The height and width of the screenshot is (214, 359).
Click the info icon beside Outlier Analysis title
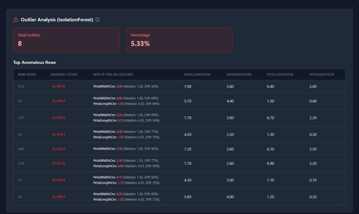point(98,20)
